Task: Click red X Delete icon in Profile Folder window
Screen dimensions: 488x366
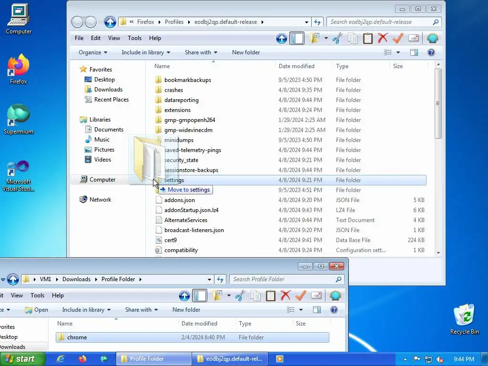Action: tap(285, 295)
